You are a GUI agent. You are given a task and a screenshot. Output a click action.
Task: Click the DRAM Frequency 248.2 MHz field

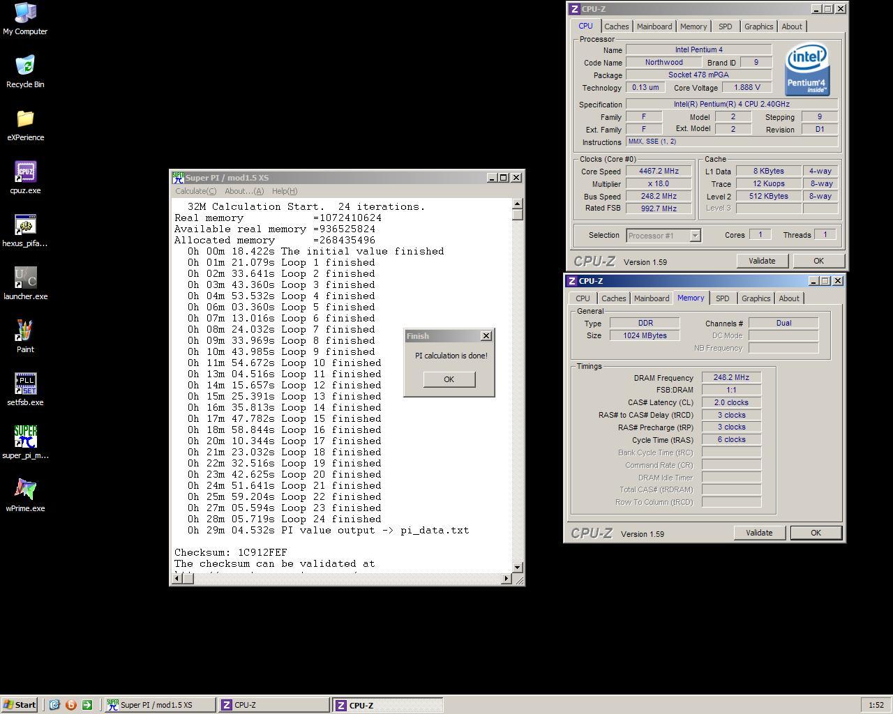(x=731, y=377)
